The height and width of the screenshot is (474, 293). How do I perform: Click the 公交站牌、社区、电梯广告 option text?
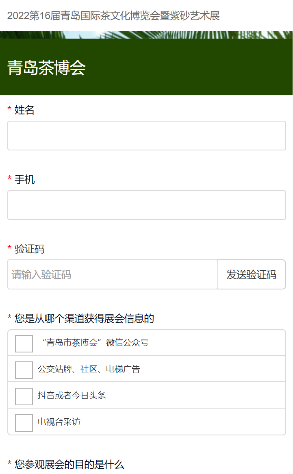89,369
